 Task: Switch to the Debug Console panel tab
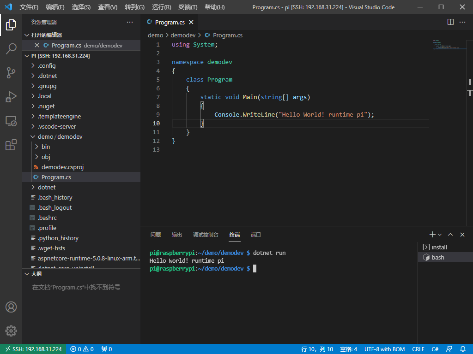(x=206, y=235)
